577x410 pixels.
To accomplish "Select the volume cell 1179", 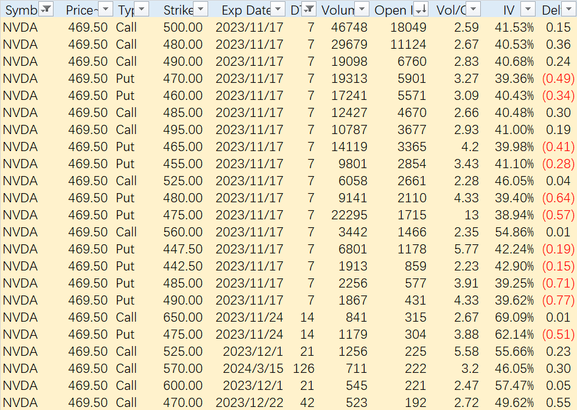I will tap(352, 334).
